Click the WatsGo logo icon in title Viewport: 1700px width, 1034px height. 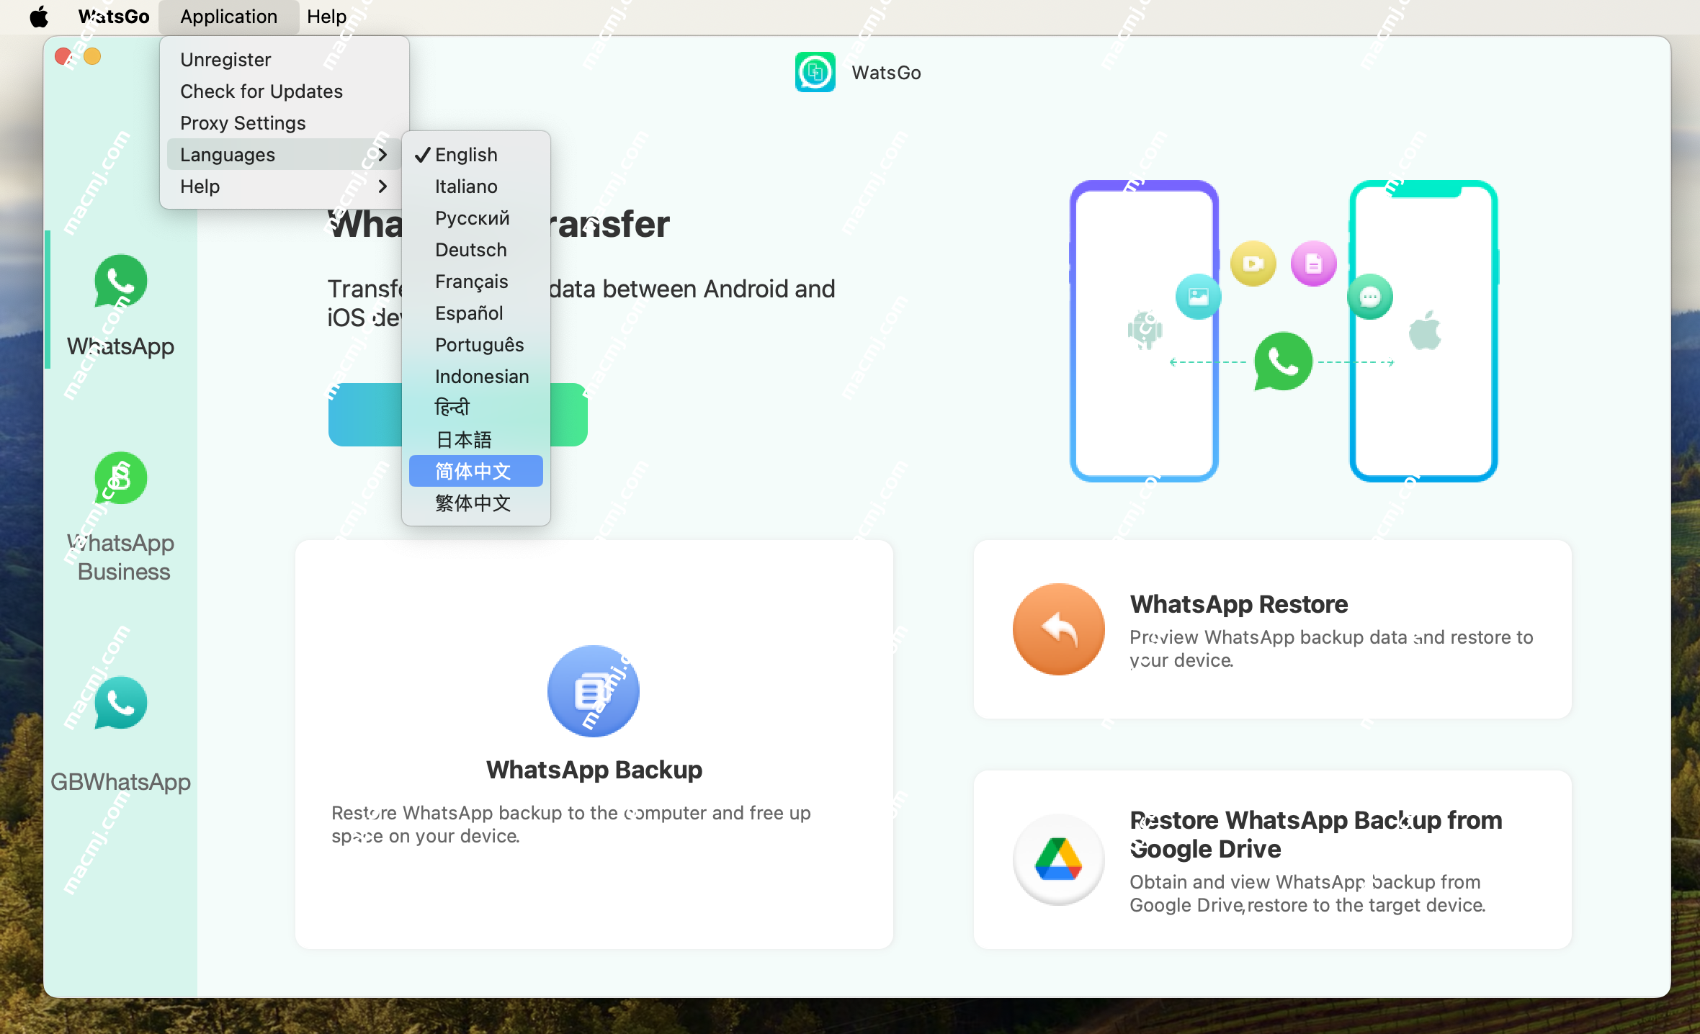(815, 72)
